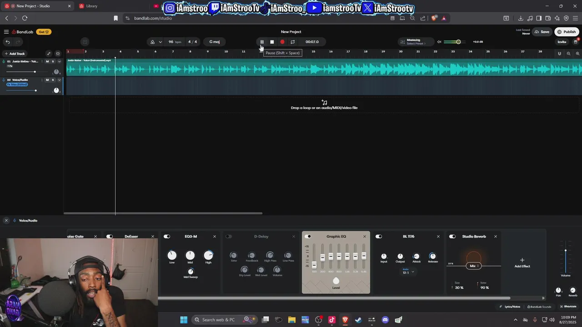Close the Voice/Audio effects panel
Viewport: 582px width, 327px height.
(6, 220)
